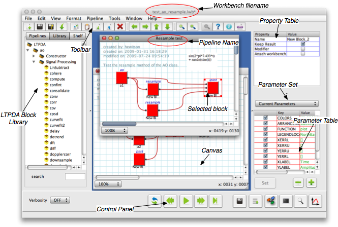Image resolution: width=338 pixels, height=227 pixels.
Task: Click the red curve plot icon in control panel
Action: point(315,201)
